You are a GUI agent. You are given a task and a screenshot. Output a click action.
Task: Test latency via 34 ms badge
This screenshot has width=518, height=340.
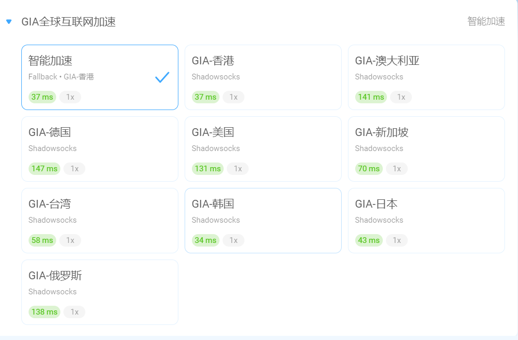(205, 240)
